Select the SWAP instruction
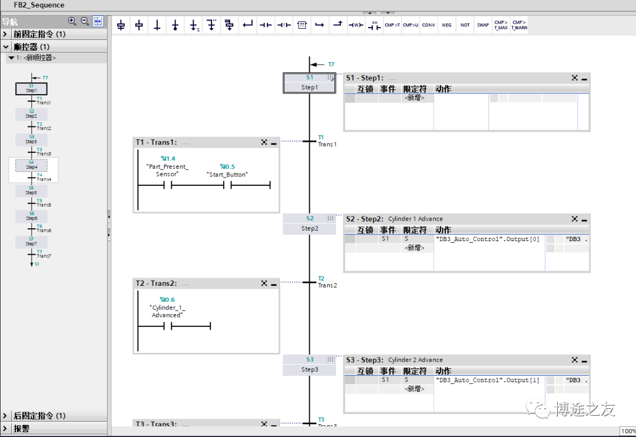636x437 pixels. coord(483,25)
